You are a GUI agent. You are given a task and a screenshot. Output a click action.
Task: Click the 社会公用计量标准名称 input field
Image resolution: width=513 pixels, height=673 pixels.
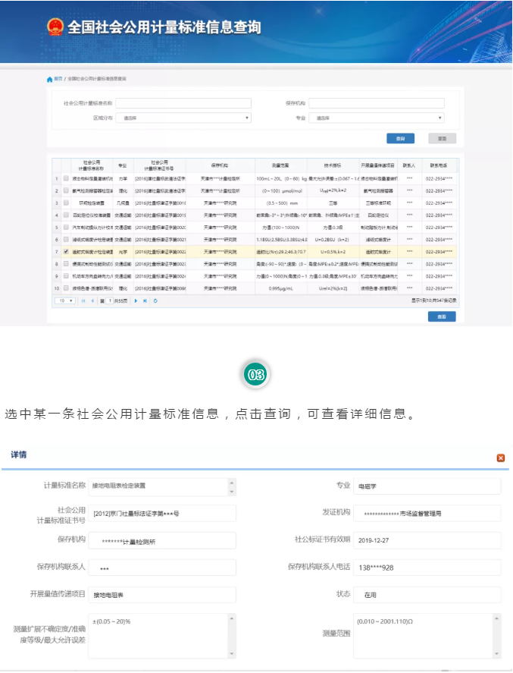(x=183, y=103)
